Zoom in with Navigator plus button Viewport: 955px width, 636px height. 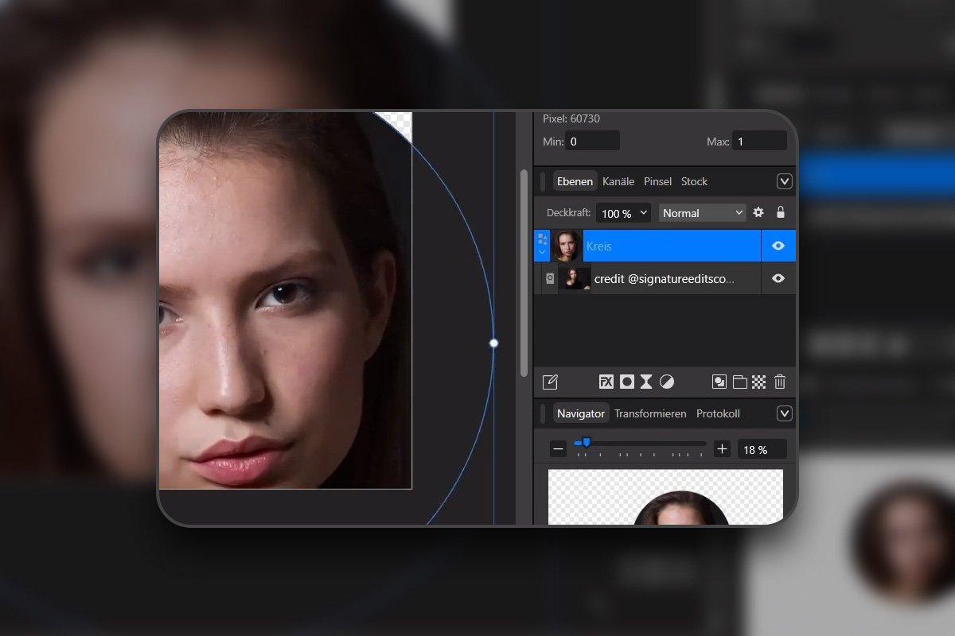[722, 449]
